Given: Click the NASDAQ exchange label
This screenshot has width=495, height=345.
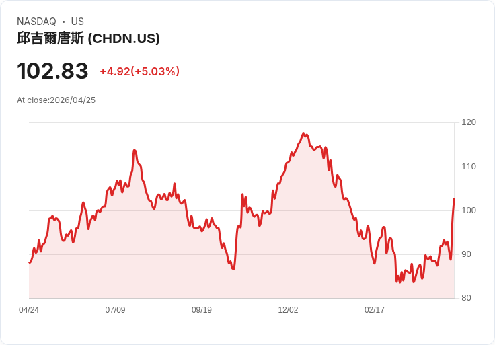Looking at the screenshot, I should point(36,22).
